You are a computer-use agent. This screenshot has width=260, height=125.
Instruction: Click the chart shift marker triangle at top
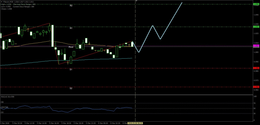(136, 1)
